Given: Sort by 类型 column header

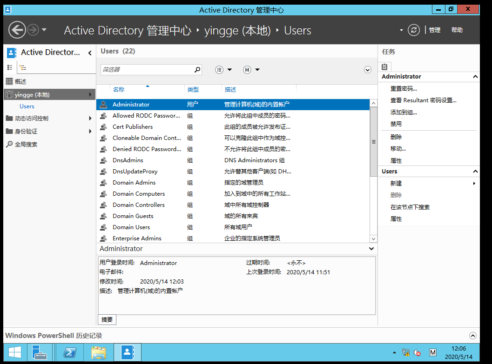Looking at the screenshot, I should point(193,90).
